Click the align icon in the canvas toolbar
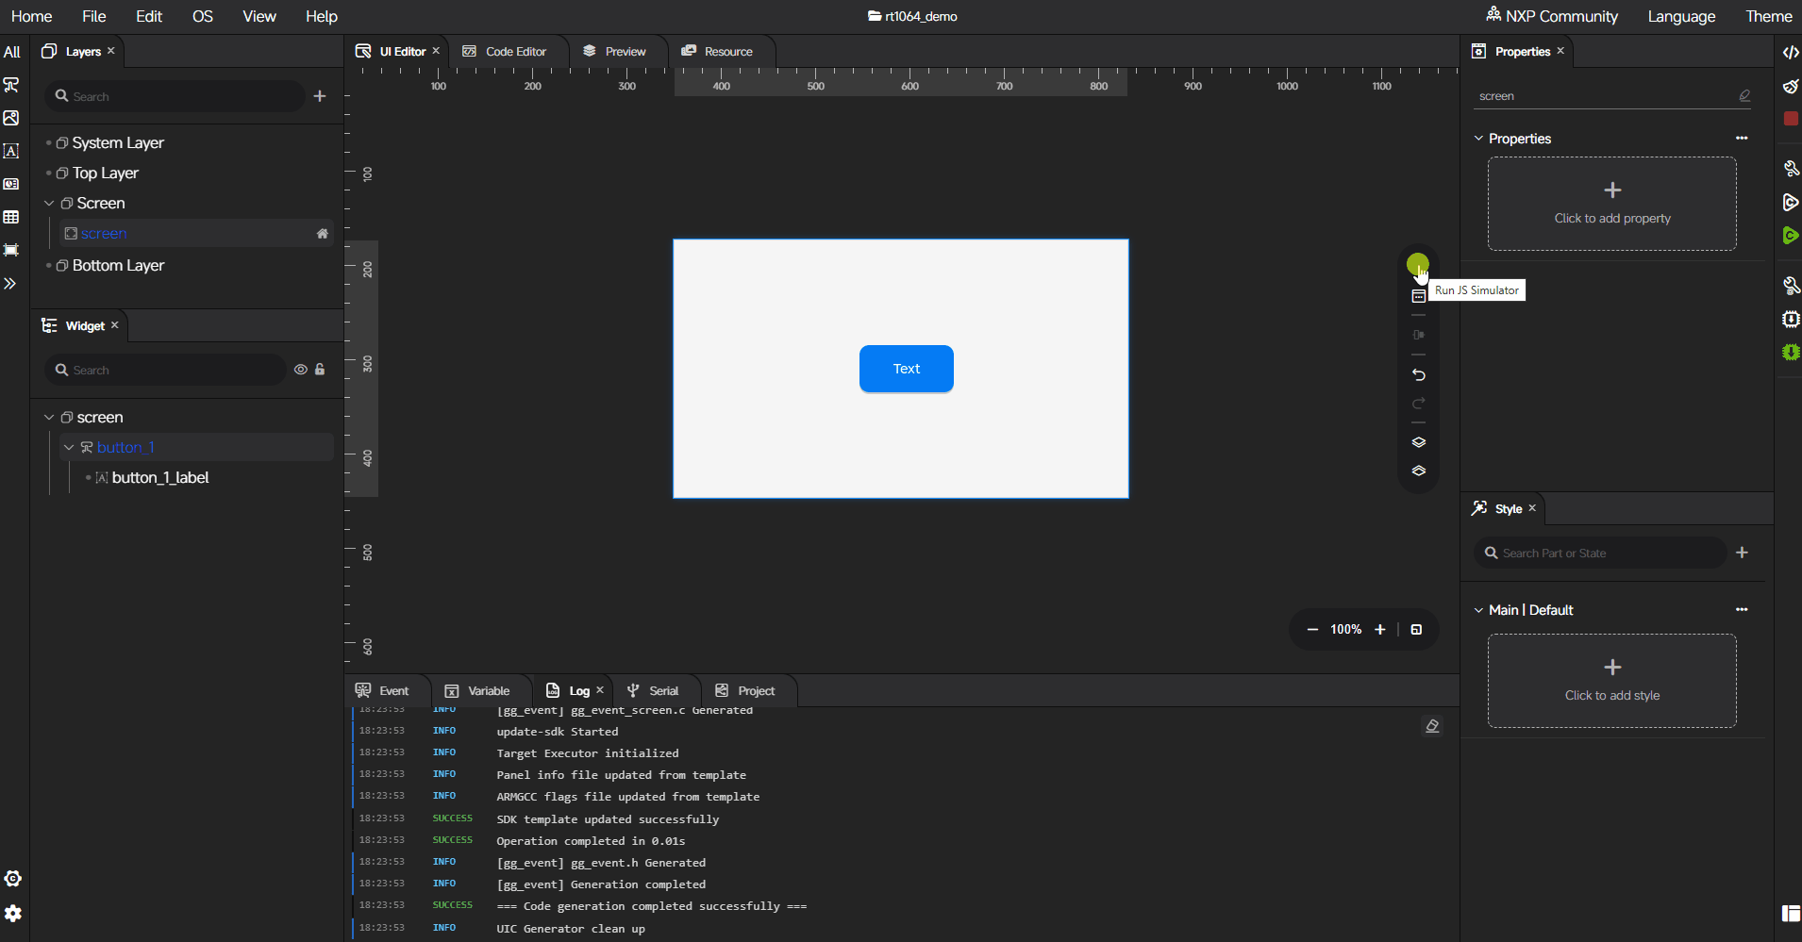 [x=1418, y=335]
